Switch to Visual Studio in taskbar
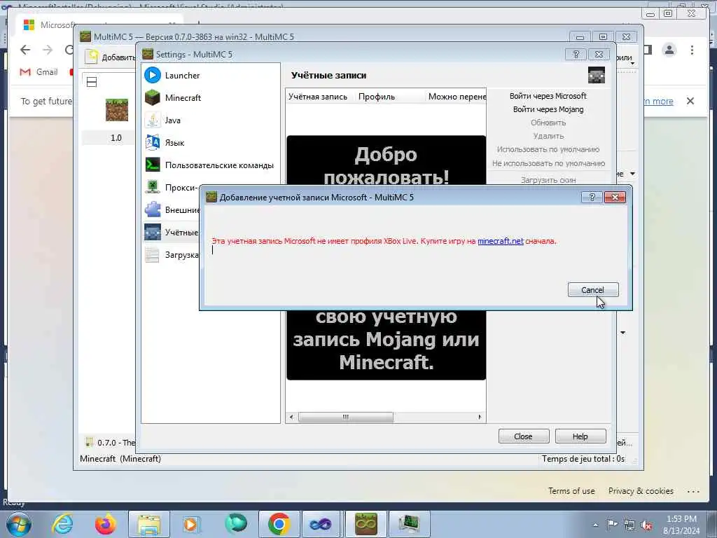The height and width of the screenshot is (538, 717). [x=322, y=524]
